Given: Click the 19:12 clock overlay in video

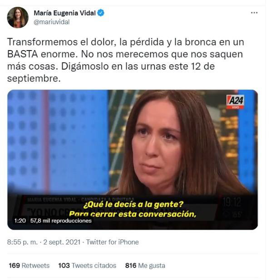Looking at the screenshot, I should coord(232,202).
